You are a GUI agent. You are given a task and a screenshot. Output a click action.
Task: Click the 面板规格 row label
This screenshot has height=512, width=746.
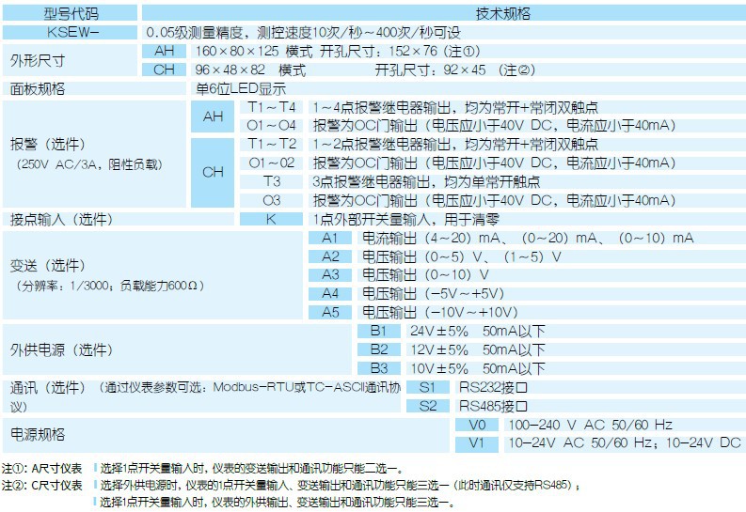click(x=39, y=88)
